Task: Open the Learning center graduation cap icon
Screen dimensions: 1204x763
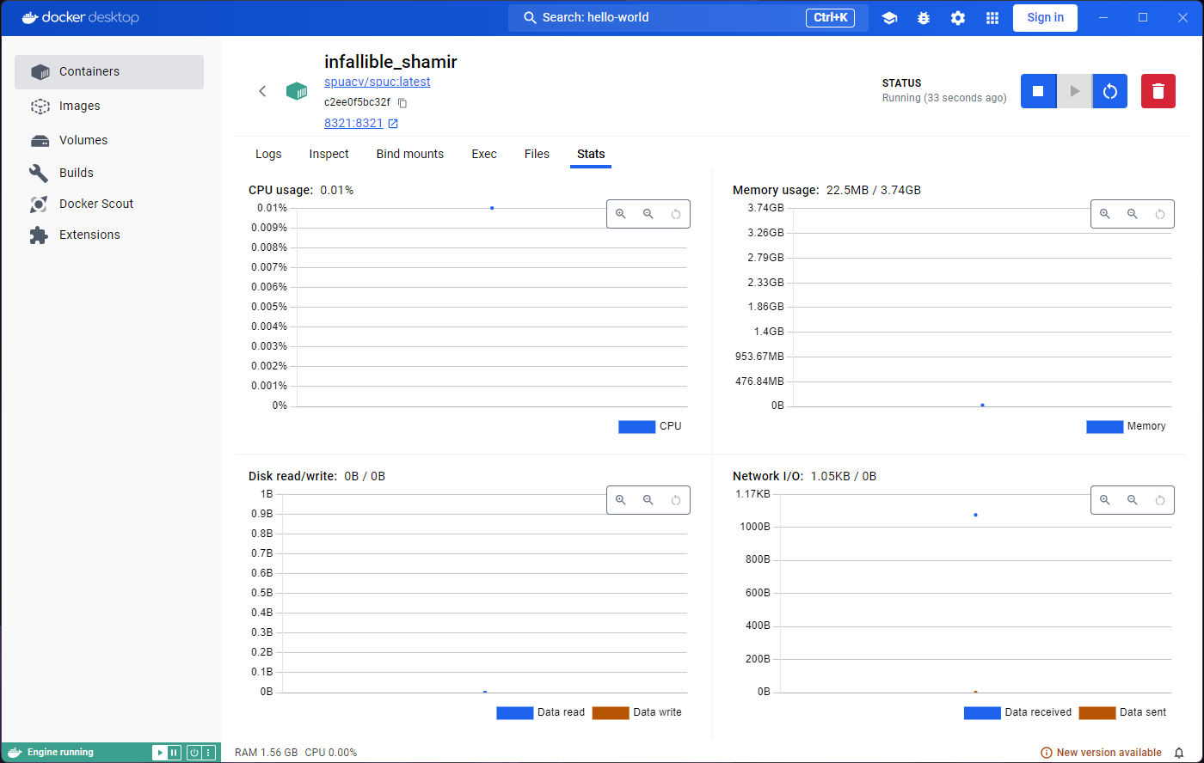Action: pyautogui.click(x=889, y=18)
